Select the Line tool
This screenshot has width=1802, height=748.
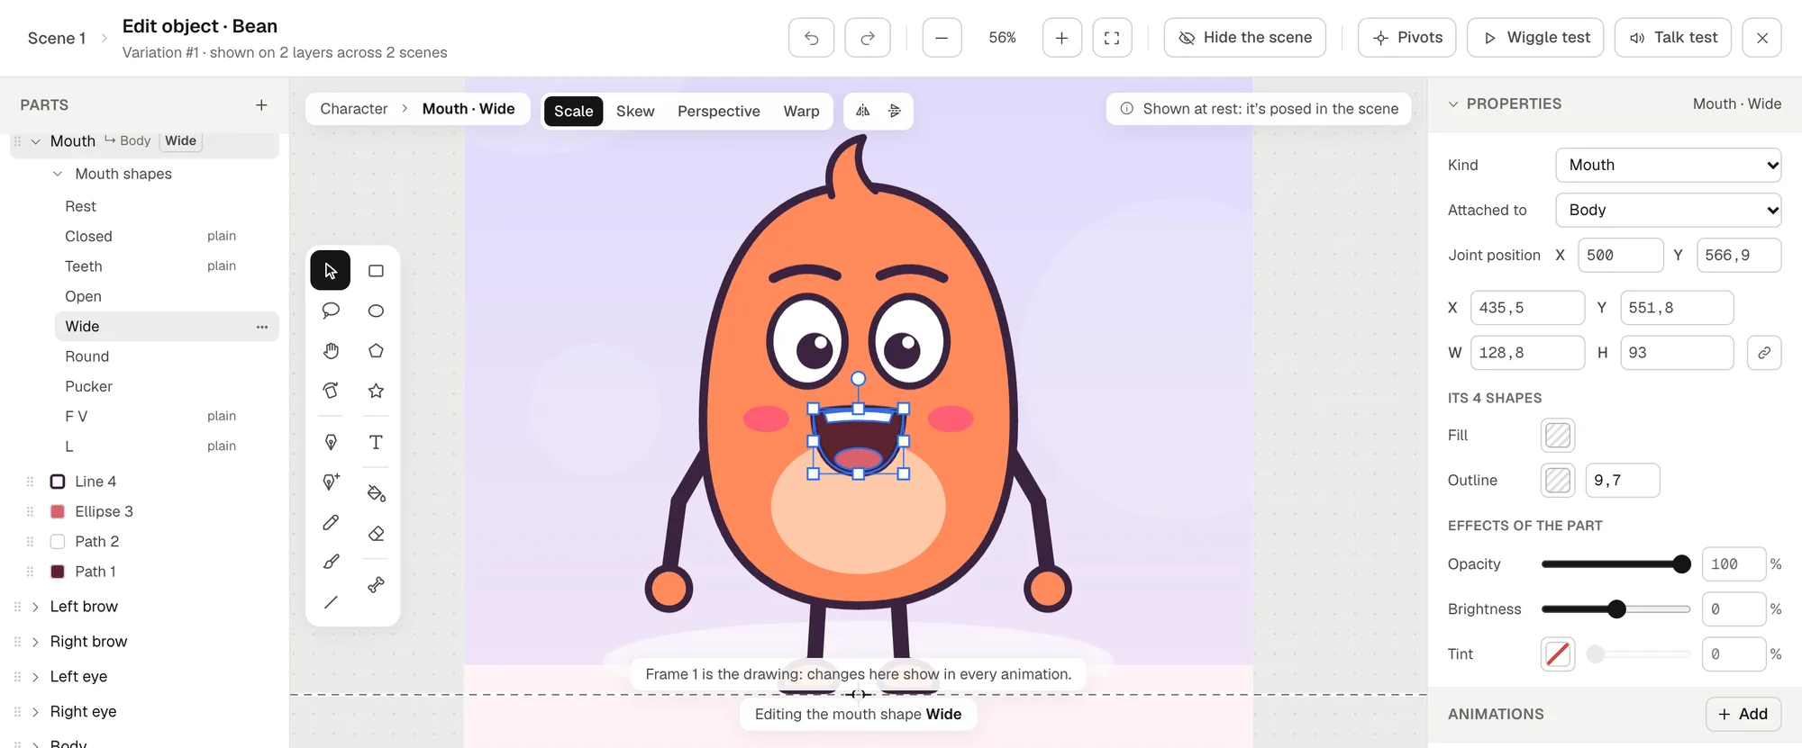(331, 602)
